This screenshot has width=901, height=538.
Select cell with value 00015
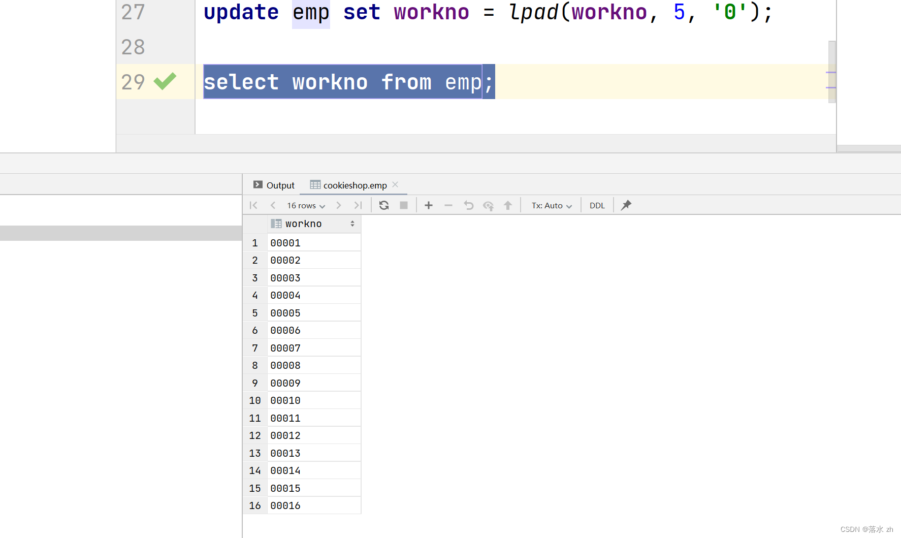click(x=314, y=488)
